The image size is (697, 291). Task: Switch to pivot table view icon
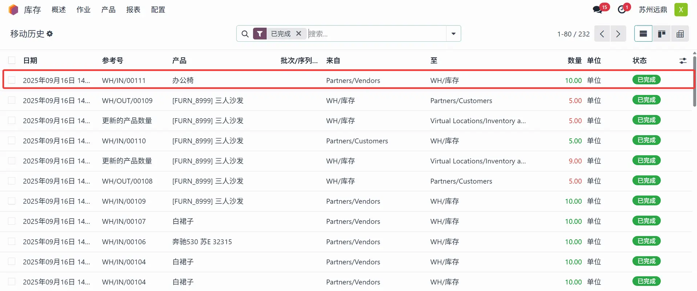click(680, 34)
